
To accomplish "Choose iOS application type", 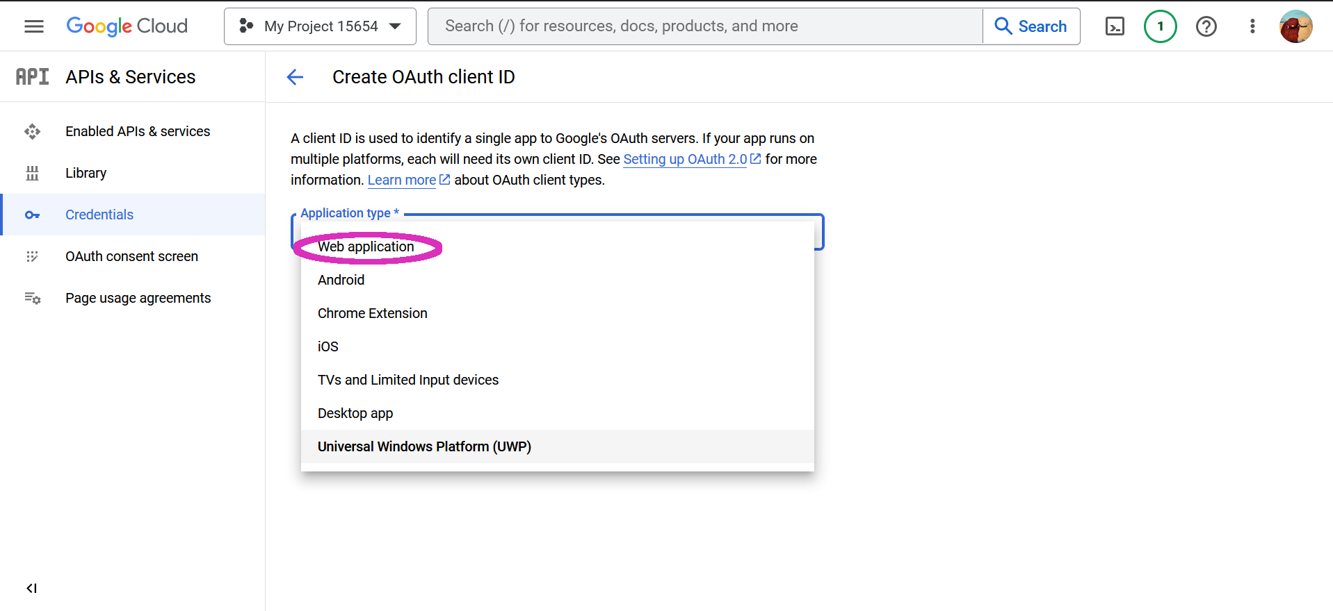I will click(557, 346).
